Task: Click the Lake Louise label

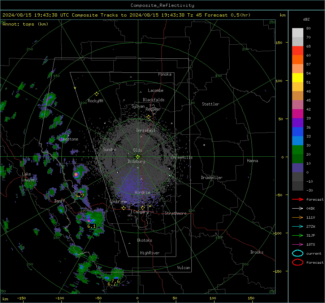Action: [28, 177]
